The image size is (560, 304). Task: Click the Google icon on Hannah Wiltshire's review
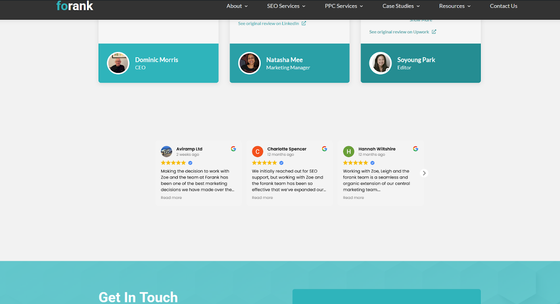[415, 148]
